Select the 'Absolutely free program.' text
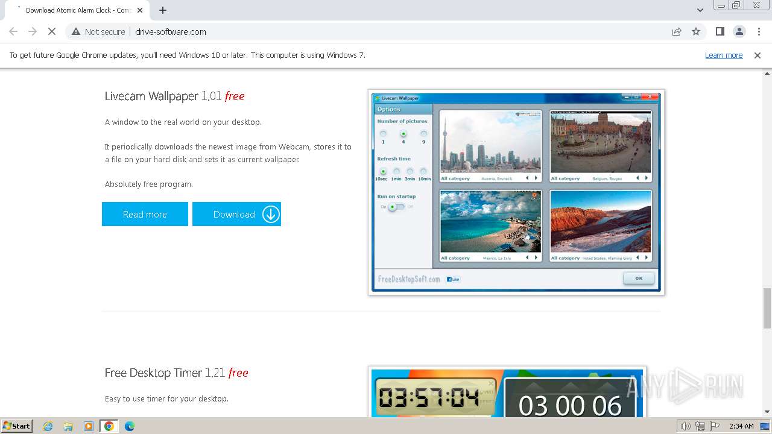 pos(149,184)
